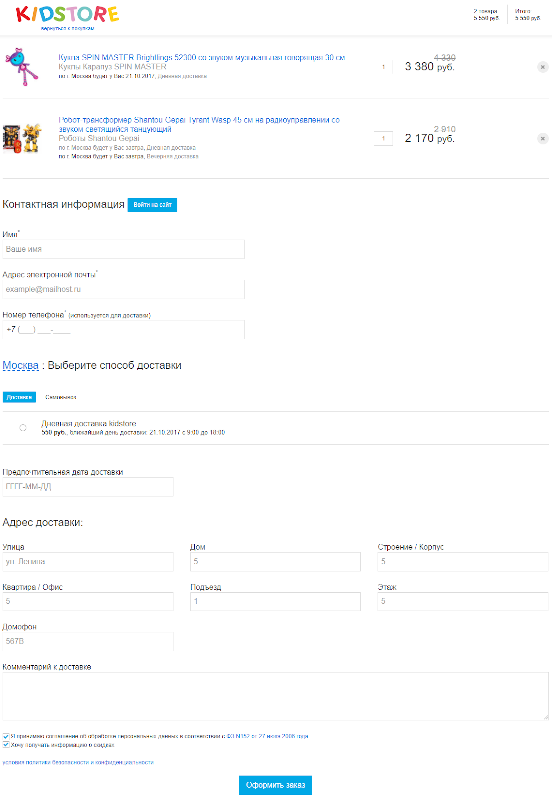The height and width of the screenshot is (798, 552).
Task: Open the security and privacy policy link
Action: (78, 762)
